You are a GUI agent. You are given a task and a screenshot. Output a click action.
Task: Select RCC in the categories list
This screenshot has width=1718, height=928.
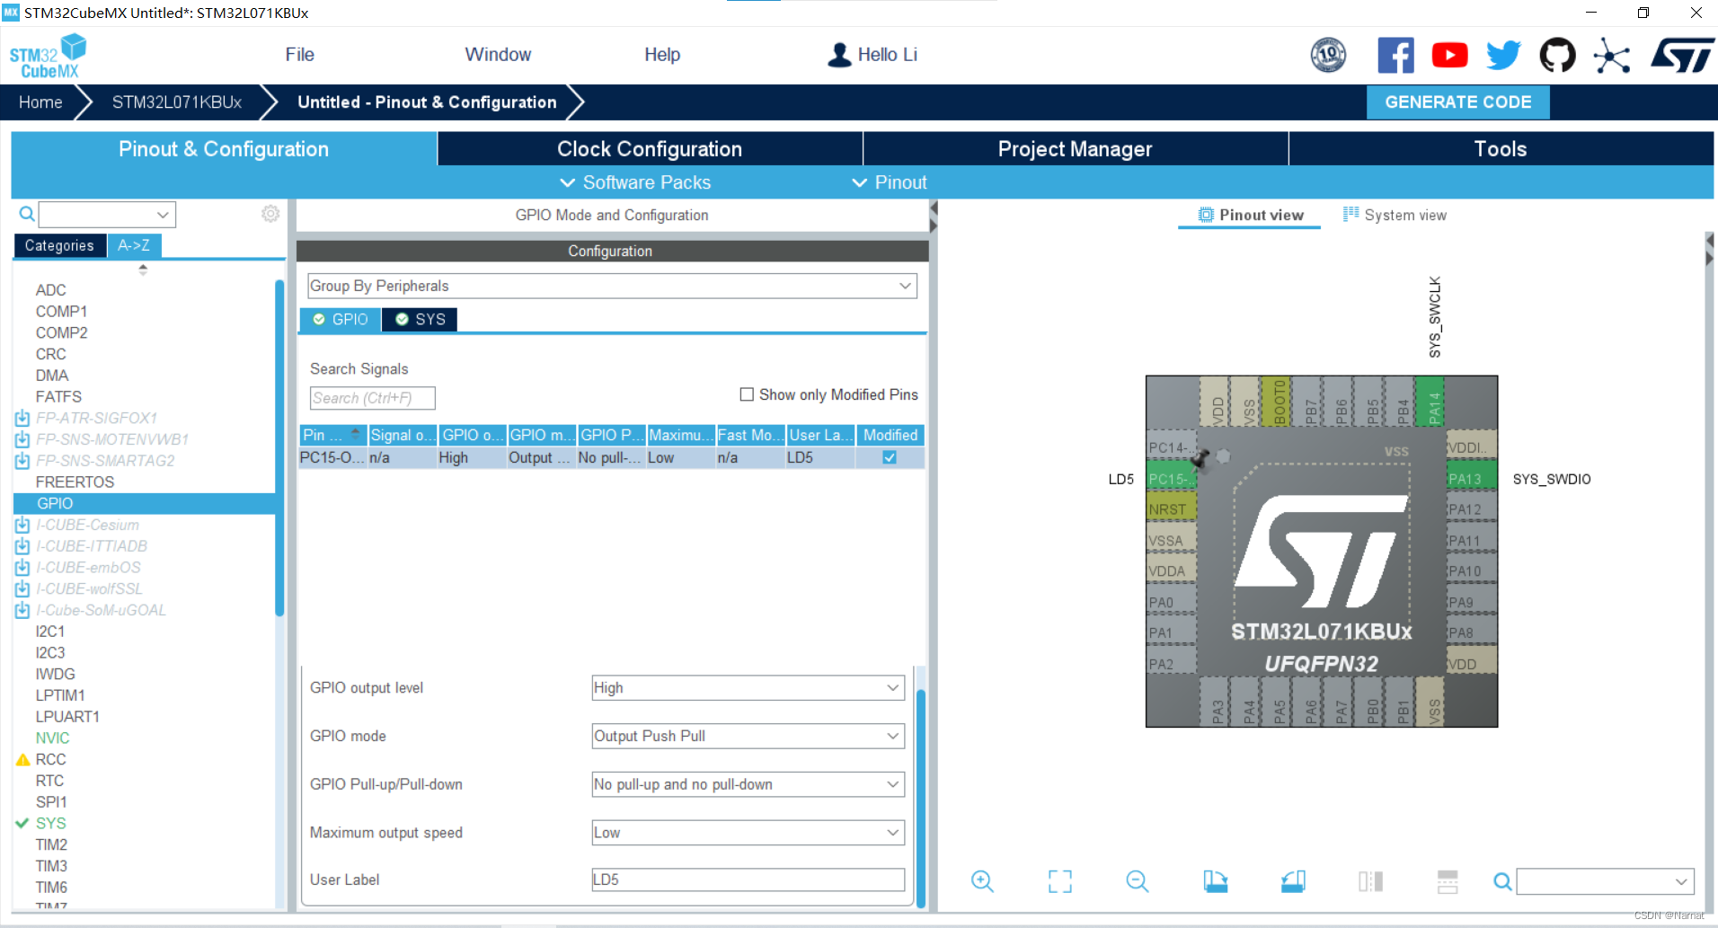coord(50,759)
